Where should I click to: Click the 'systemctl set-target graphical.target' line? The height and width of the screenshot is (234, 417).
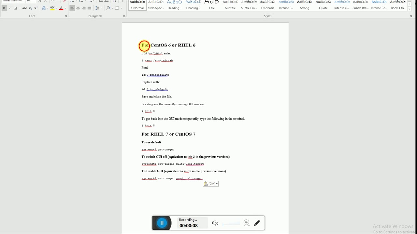[x=172, y=178]
